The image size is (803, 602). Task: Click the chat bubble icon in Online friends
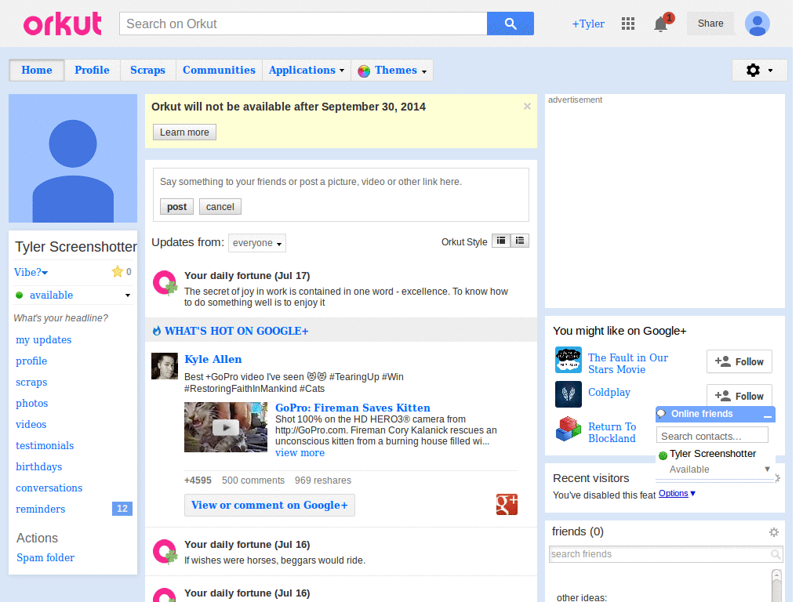(662, 414)
